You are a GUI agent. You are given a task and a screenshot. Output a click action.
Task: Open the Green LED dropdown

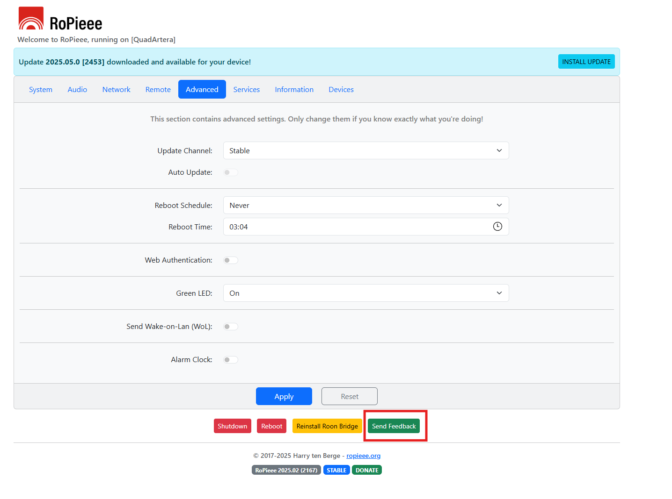(x=365, y=293)
